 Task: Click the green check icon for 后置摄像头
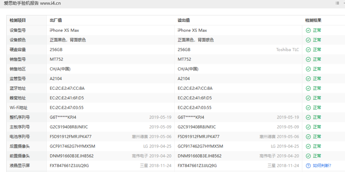pyautogui.click(x=308, y=146)
